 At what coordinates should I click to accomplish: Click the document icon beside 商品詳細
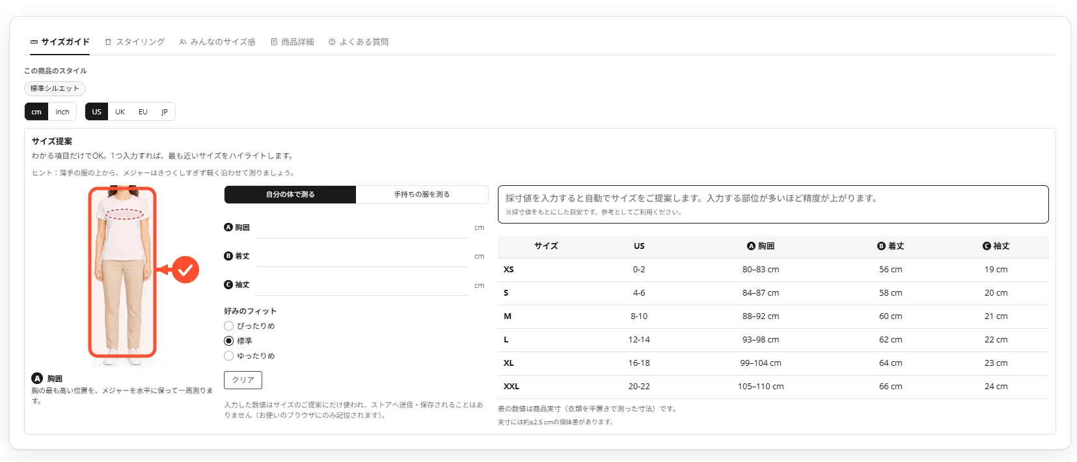pyautogui.click(x=274, y=42)
